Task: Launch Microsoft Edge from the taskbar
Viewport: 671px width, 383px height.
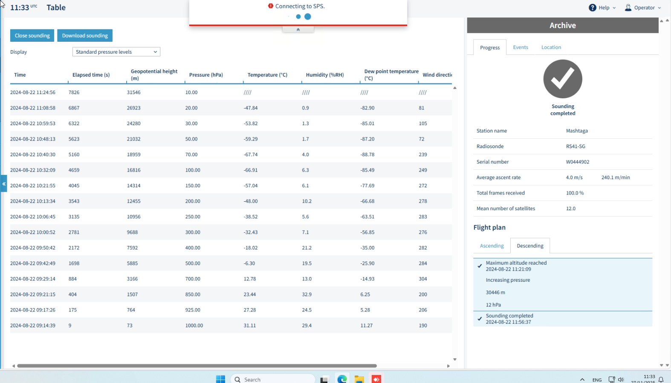Action: pos(342,379)
